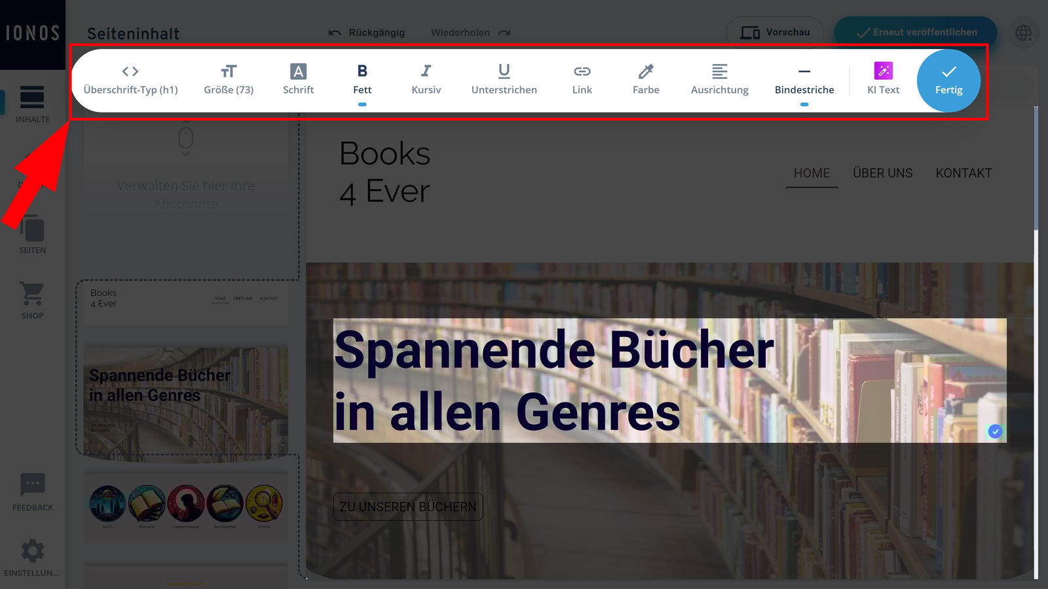Select the Schriftgröße (73) setting

pyautogui.click(x=228, y=79)
